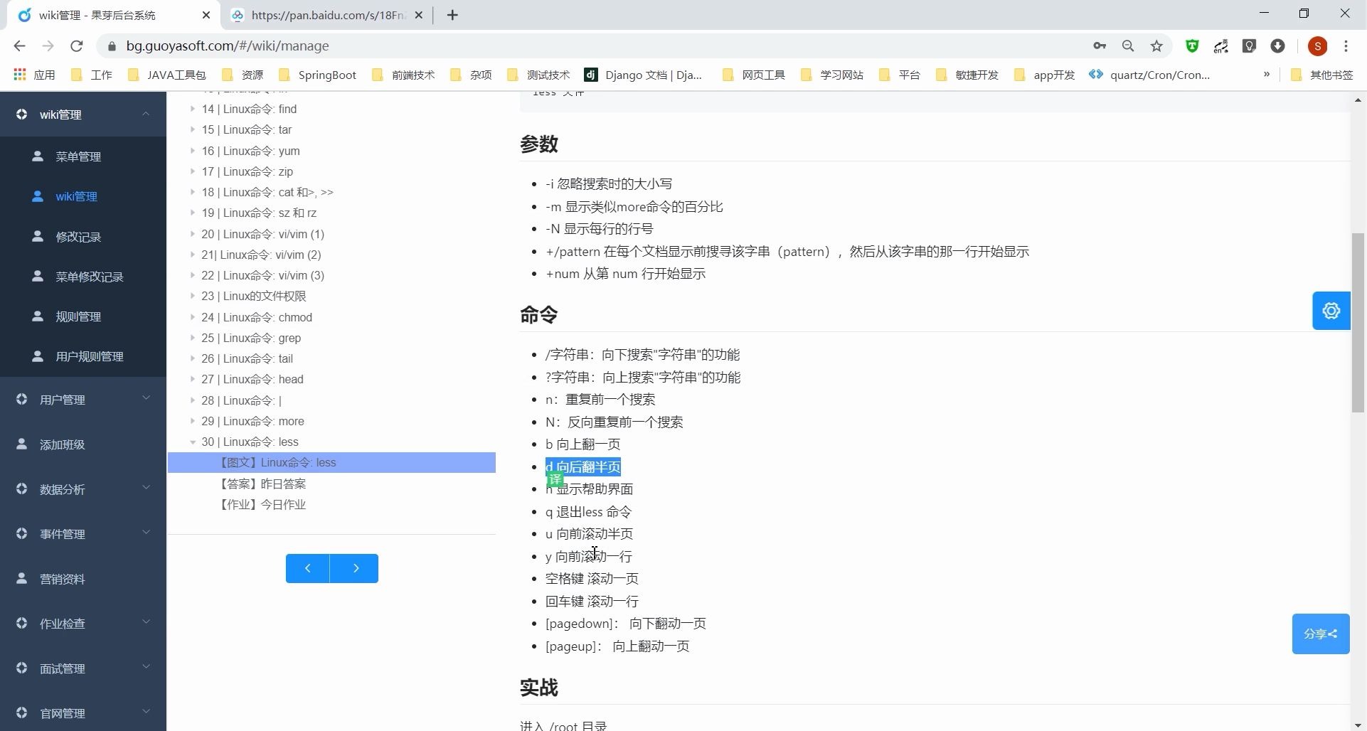Show more bookmarks via the double chevron
This screenshot has width=1367, height=731.
(x=1267, y=75)
